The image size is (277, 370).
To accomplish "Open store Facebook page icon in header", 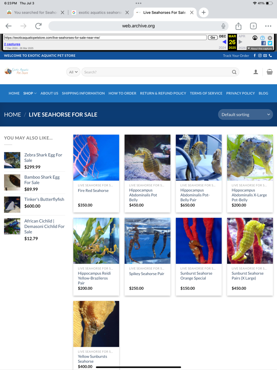I will tap(255, 55).
